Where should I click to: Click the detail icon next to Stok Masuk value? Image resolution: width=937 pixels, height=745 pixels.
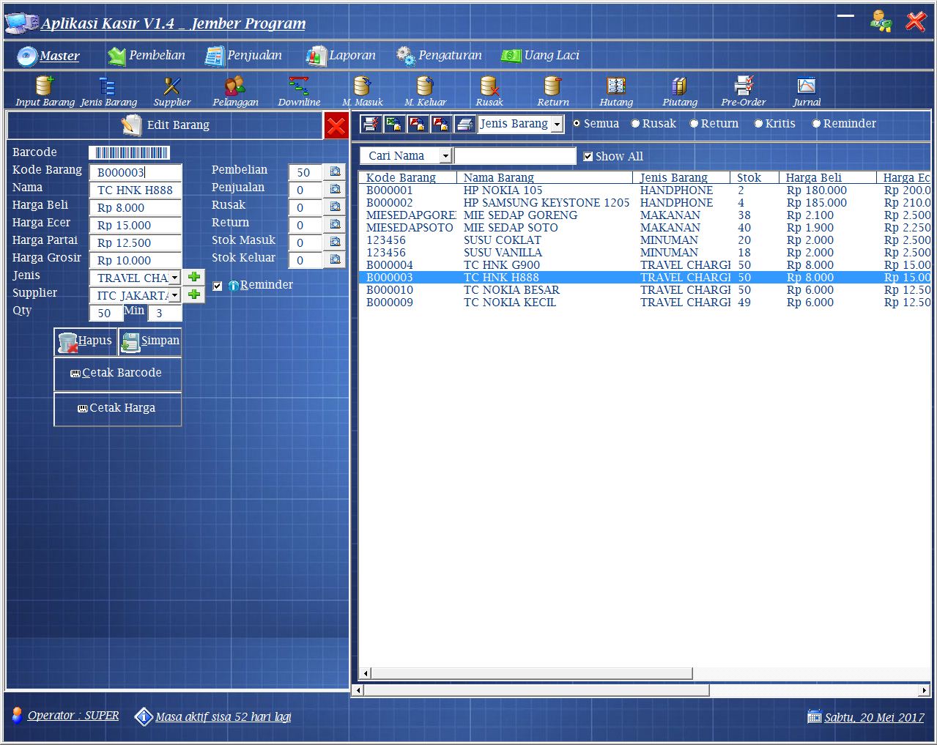[335, 242]
